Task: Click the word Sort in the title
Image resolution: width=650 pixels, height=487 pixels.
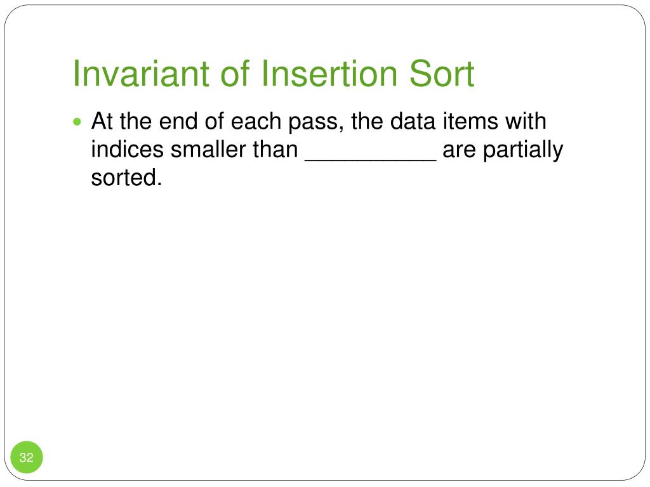Action: (x=442, y=74)
